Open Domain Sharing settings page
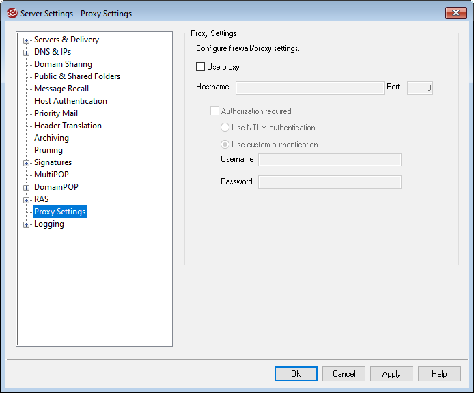Image resolution: width=474 pixels, height=393 pixels. point(63,64)
